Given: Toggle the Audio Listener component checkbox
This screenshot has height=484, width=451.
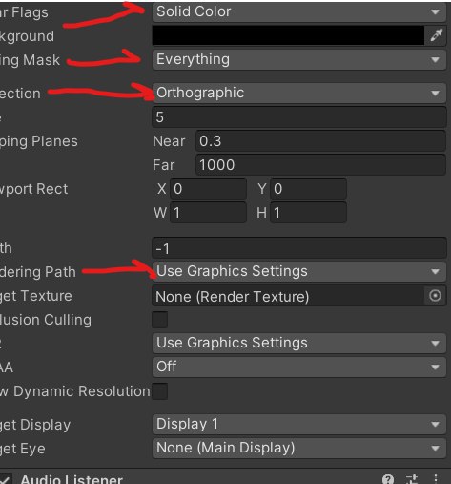Looking at the screenshot, I should tap(5, 479).
